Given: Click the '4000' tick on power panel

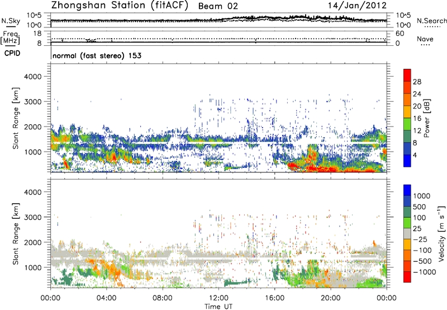Looking at the screenshot, I should pos(33,77).
